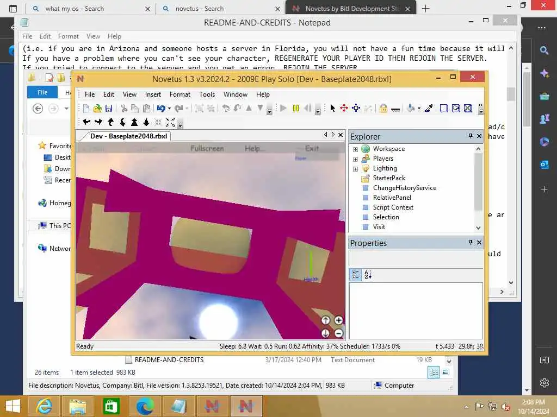Screen dimensions: 557x417
Task: Expand the Players node in Explorer
Action: click(355, 159)
